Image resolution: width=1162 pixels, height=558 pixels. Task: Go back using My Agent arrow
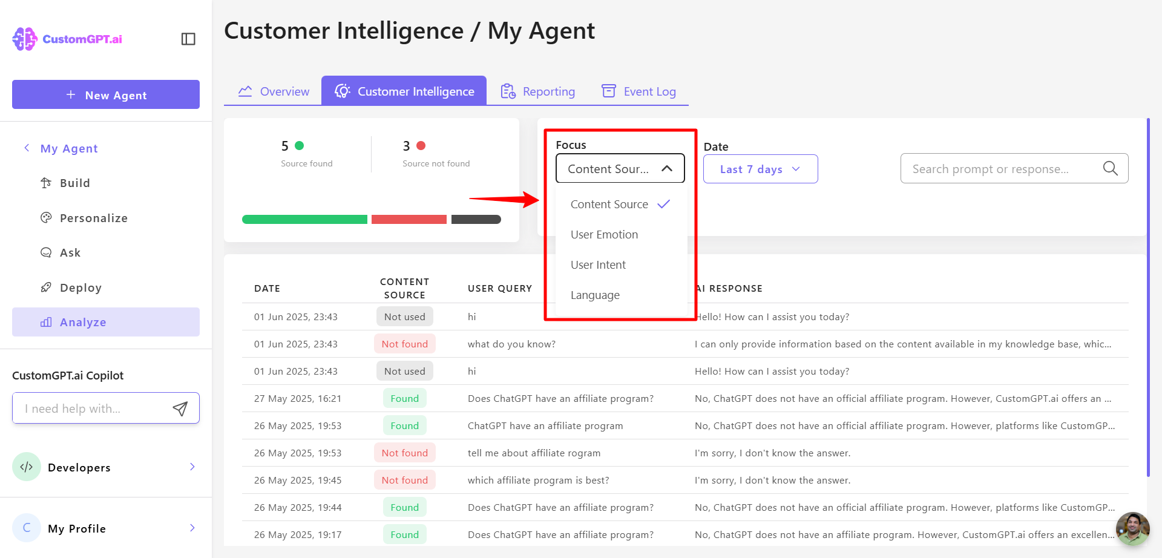pyautogui.click(x=27, y=148)
